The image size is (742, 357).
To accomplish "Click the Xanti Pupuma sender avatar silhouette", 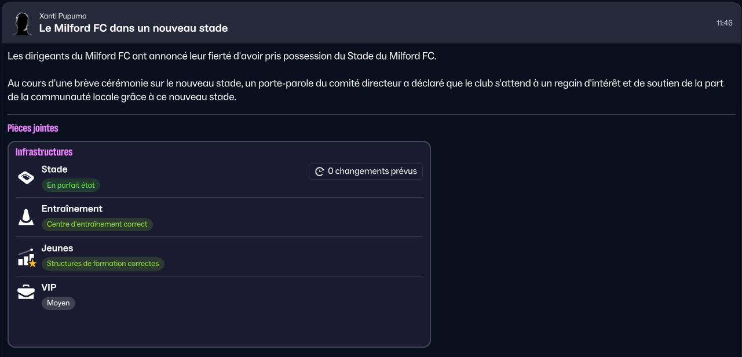I will [x=23, y=23].
